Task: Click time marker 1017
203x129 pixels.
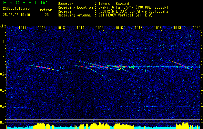Action: [139, 27]
